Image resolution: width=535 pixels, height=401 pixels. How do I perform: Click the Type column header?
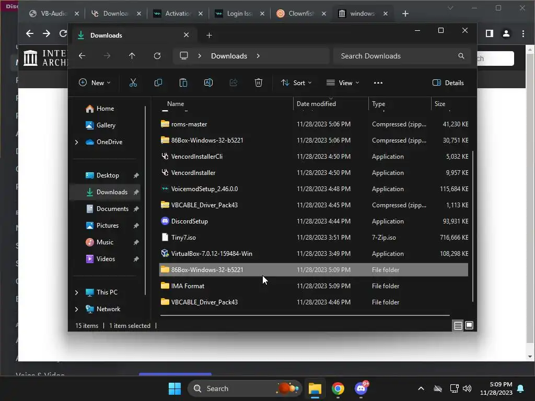pyautogui.click(x=378, y=104)
